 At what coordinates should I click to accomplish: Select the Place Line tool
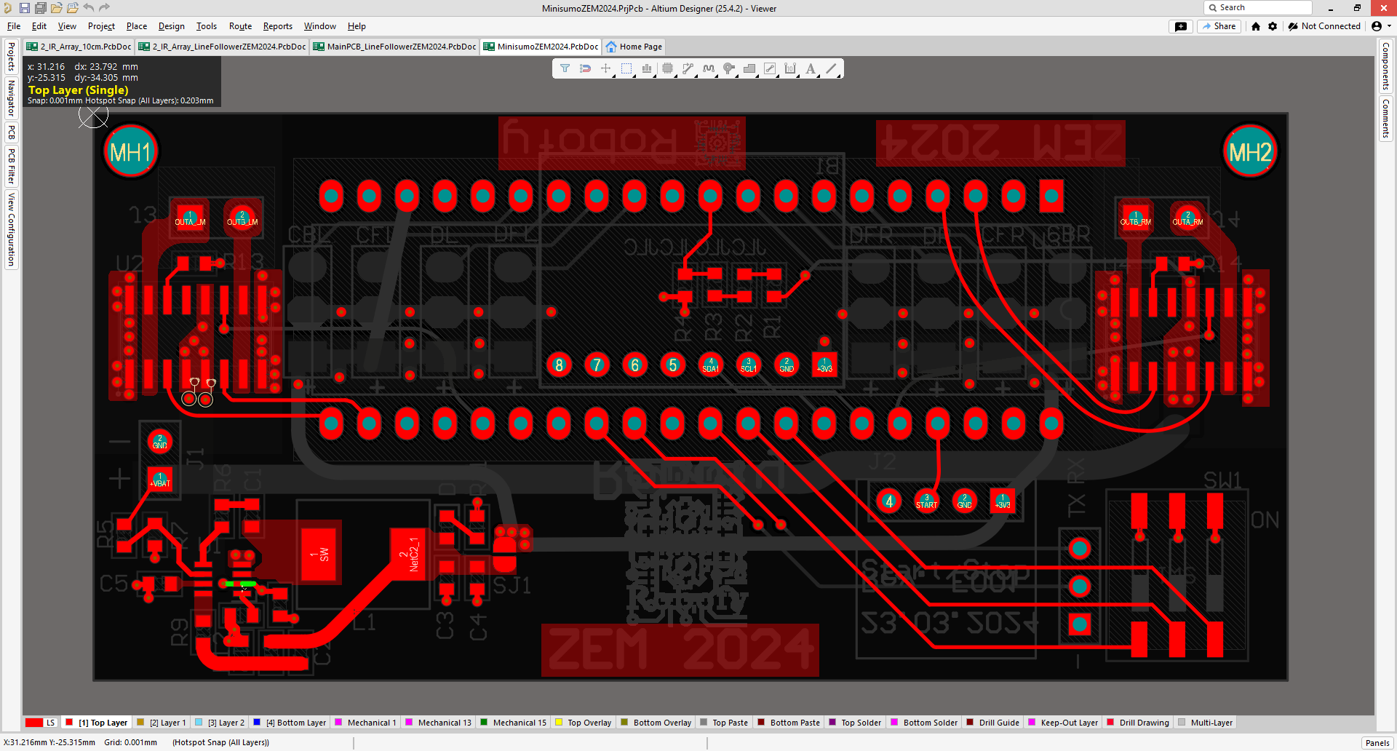831,68
